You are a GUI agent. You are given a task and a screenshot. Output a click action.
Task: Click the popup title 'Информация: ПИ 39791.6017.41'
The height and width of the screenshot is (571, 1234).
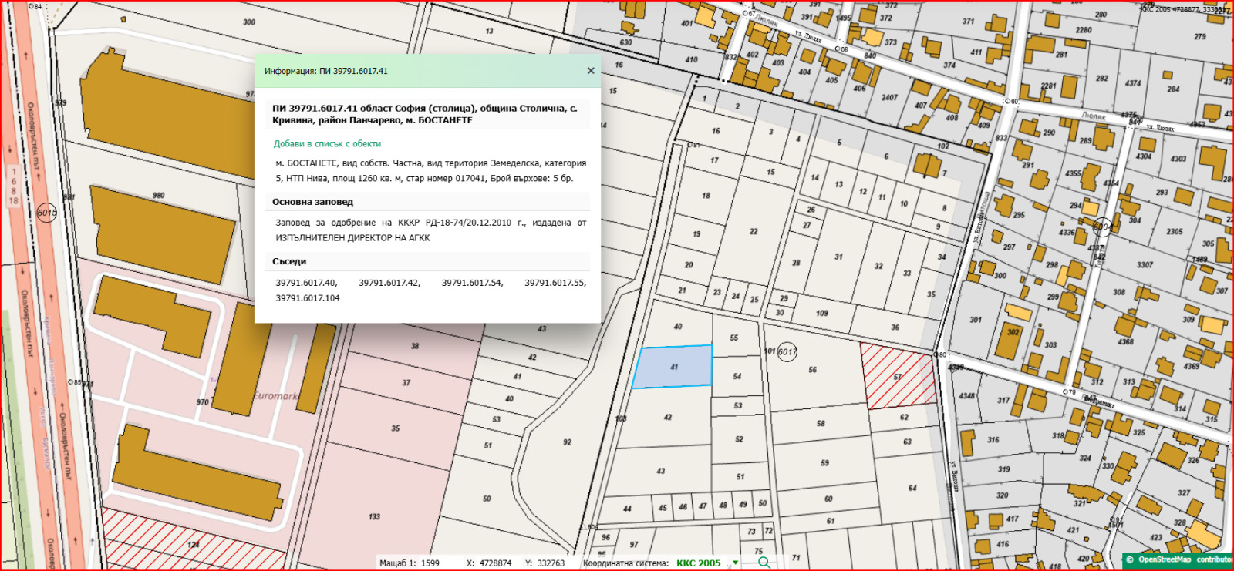pos(326,71)
